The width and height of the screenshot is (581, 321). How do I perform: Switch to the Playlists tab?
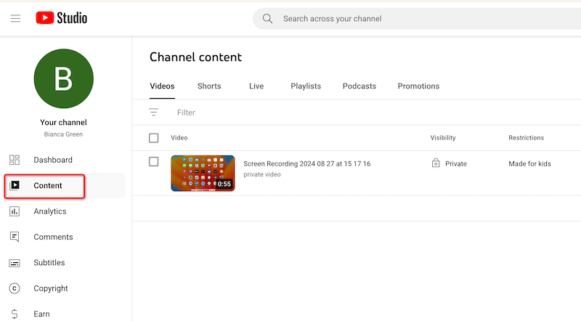click(306, 86)
